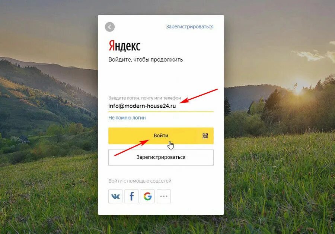Open the QR code login icon
335x234 pixels.
pyautogui.click(x=205, y=136)
